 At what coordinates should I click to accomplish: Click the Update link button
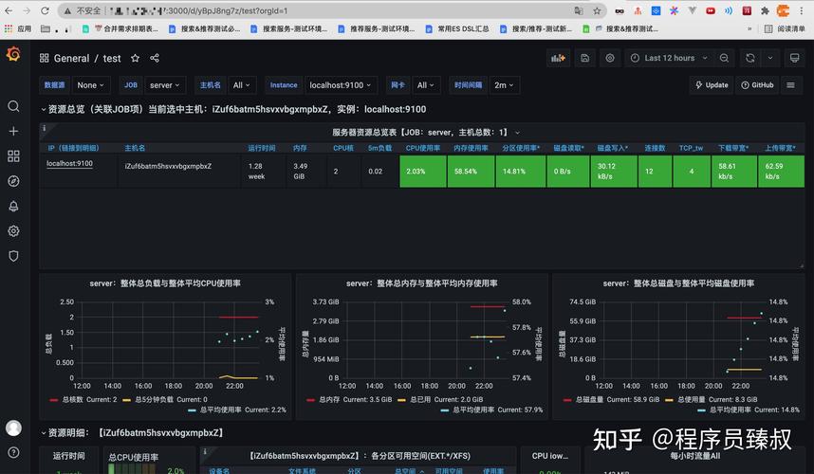(x=712, y=85)
